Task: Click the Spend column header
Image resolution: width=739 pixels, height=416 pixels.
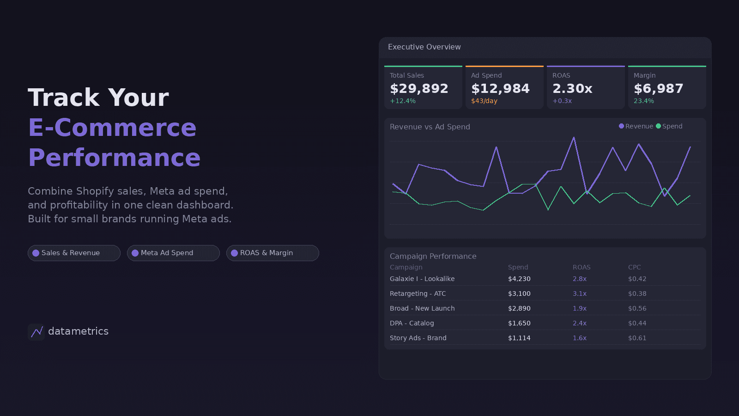Action: tap(518, 267)
